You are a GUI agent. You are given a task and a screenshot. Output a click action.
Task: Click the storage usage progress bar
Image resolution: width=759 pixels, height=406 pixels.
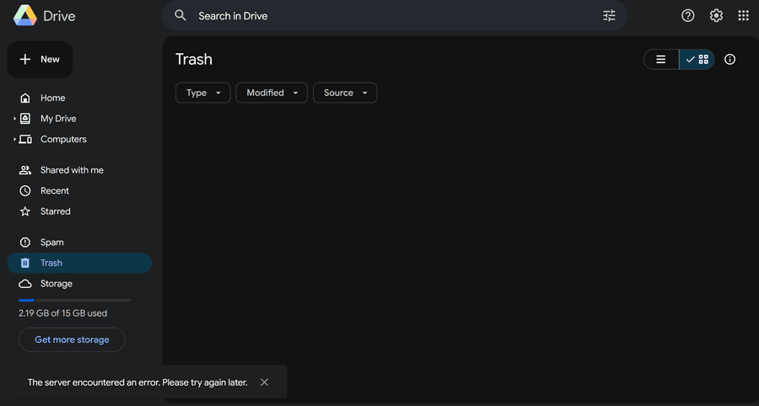click(75, 300)
